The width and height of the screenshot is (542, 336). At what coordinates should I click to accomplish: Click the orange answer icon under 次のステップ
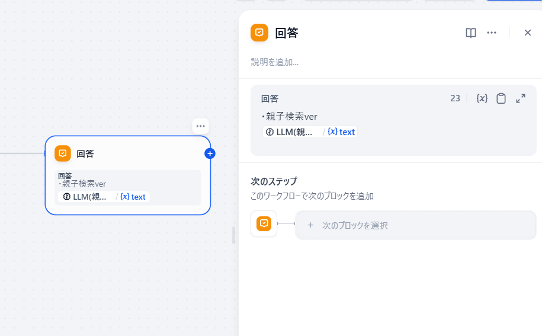(x=264, y=223)
